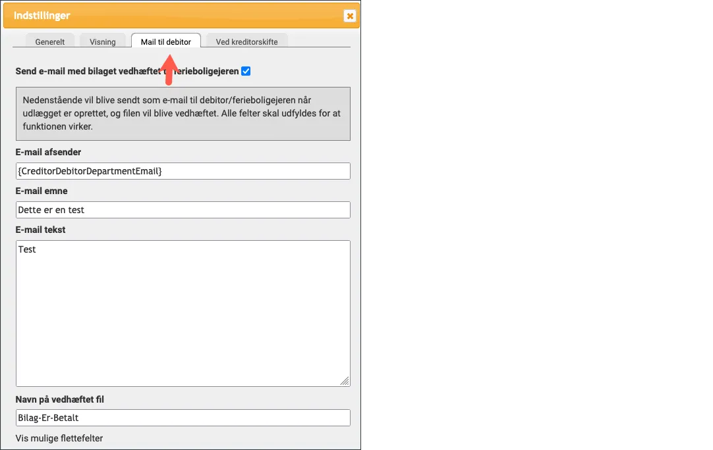Close the Indstillinger dialog
Screen dimensions: 713x450
pyautogui.click(x=350, y=16)
